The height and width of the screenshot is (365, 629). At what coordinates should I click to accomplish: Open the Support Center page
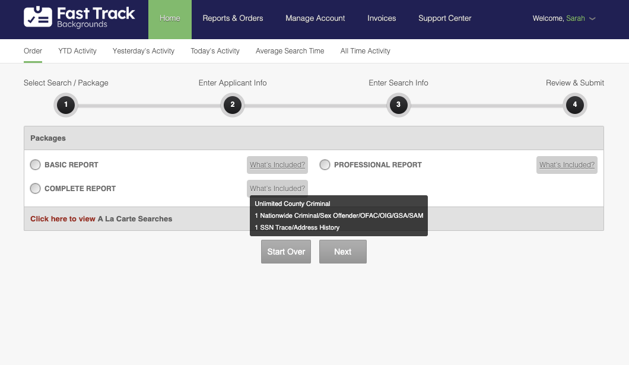coord(444,18)
